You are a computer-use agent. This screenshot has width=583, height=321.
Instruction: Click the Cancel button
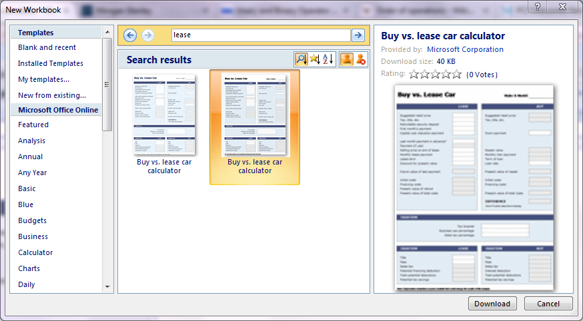[548, 304]
